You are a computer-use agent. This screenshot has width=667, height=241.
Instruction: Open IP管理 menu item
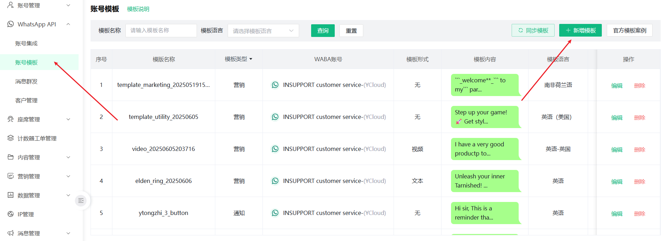tap(26, 214)
